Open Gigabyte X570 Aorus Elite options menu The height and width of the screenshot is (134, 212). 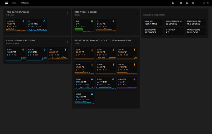click(x=136, y=41)
